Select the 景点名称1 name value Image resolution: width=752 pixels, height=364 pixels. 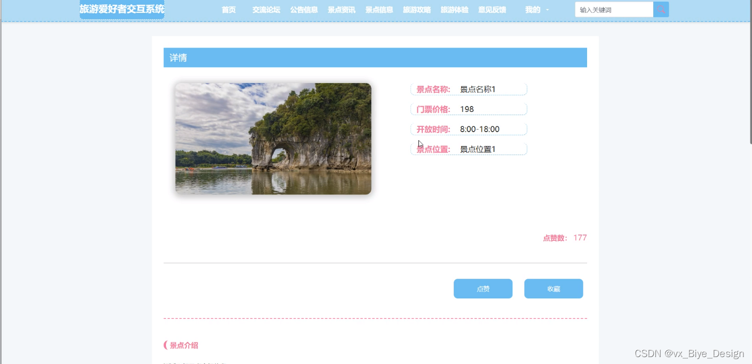click(478, 89)
